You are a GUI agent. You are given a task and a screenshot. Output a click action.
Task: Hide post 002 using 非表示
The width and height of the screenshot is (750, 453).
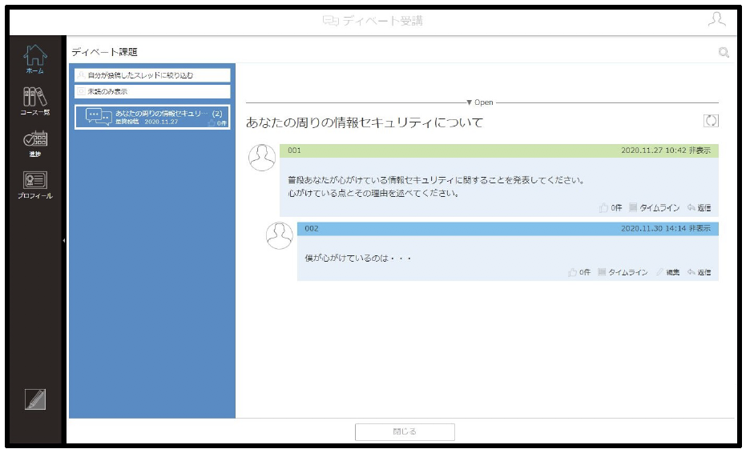point(700,228)
